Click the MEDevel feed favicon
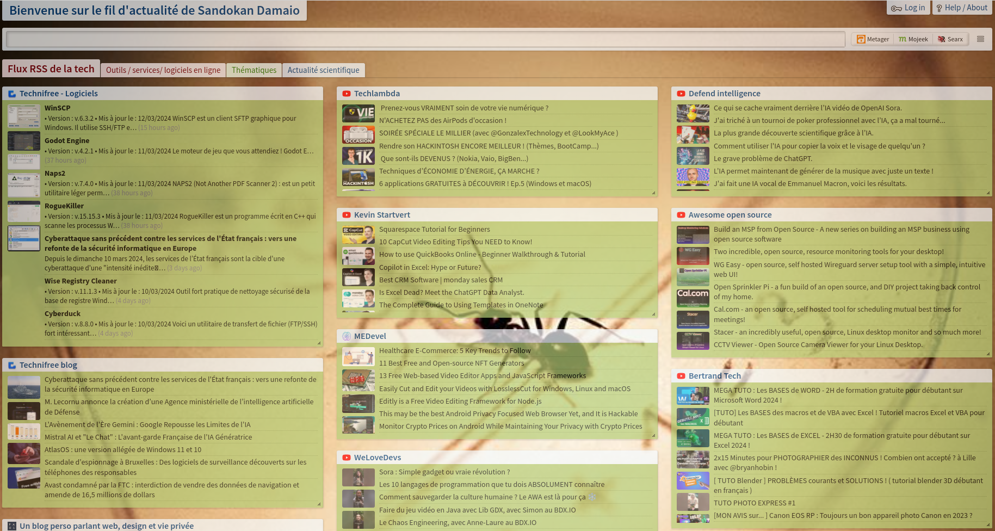995x531 pixels. [347, 336]
